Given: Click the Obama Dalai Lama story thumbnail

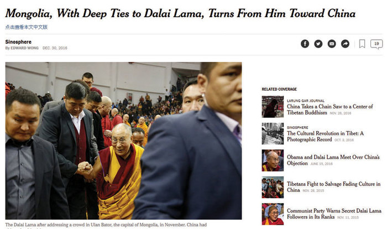Looking at the screenshot, I should [x=273, y=160].
